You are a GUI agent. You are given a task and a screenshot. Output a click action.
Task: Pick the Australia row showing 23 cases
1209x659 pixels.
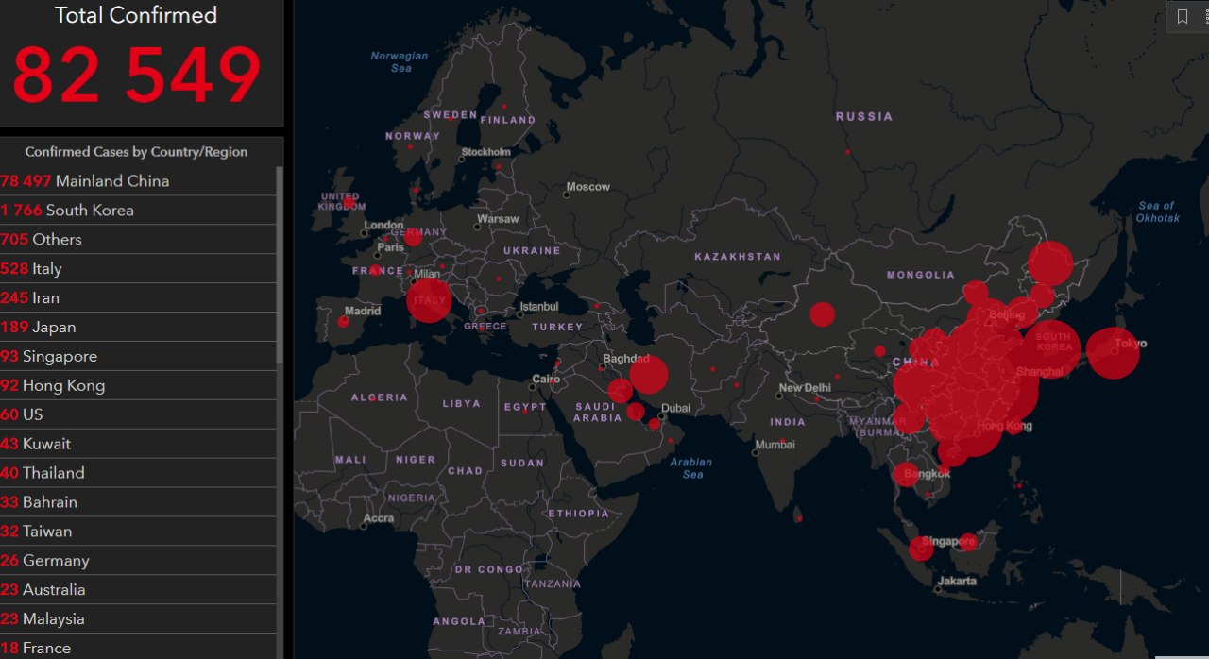pyautogui.click(x=138, y=591)
